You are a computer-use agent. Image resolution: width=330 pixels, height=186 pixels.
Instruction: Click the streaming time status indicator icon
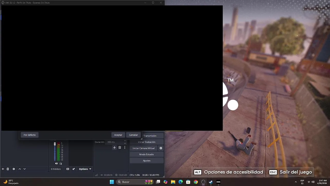(x=102, y=175)
